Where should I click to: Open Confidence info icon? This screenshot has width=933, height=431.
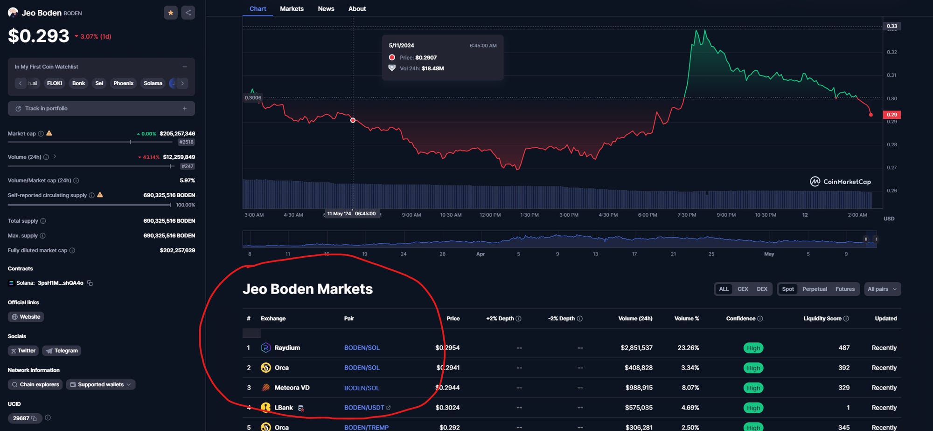coord(760,319)
